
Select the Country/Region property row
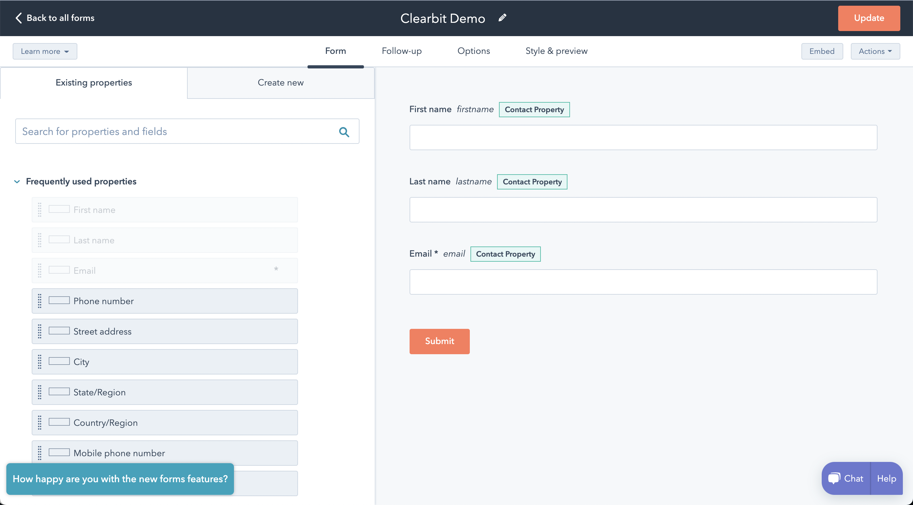coord(165,423)
